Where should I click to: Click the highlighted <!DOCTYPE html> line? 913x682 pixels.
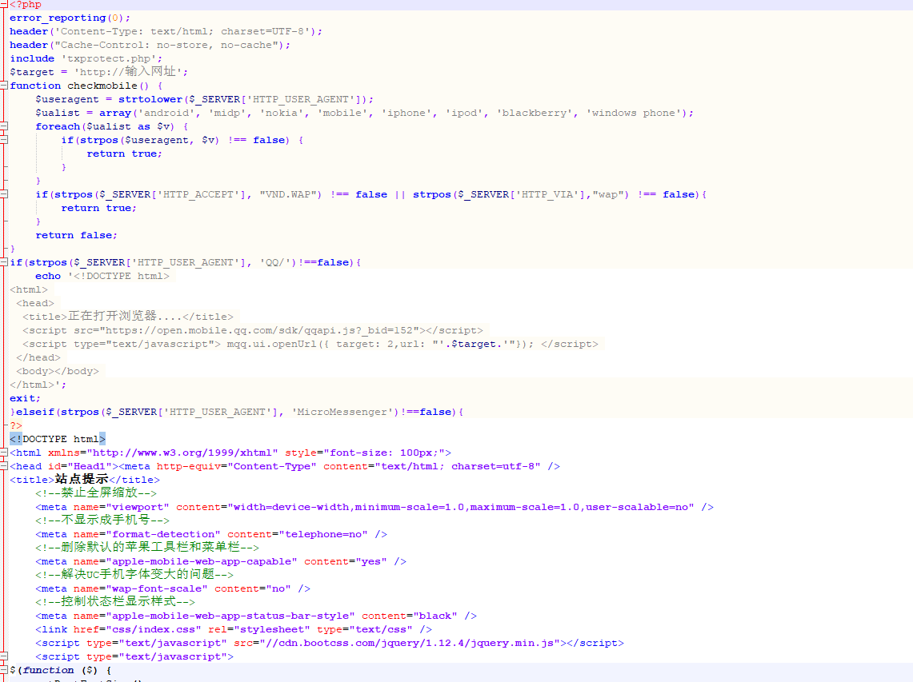pyautogui.click(x=58, y=439)
